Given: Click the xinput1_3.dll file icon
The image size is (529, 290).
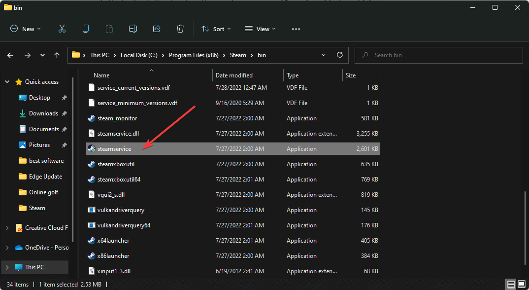Looking at the screenshot, I should click(91, 271).
